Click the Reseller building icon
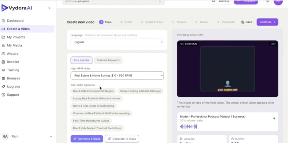 point(3,62)
